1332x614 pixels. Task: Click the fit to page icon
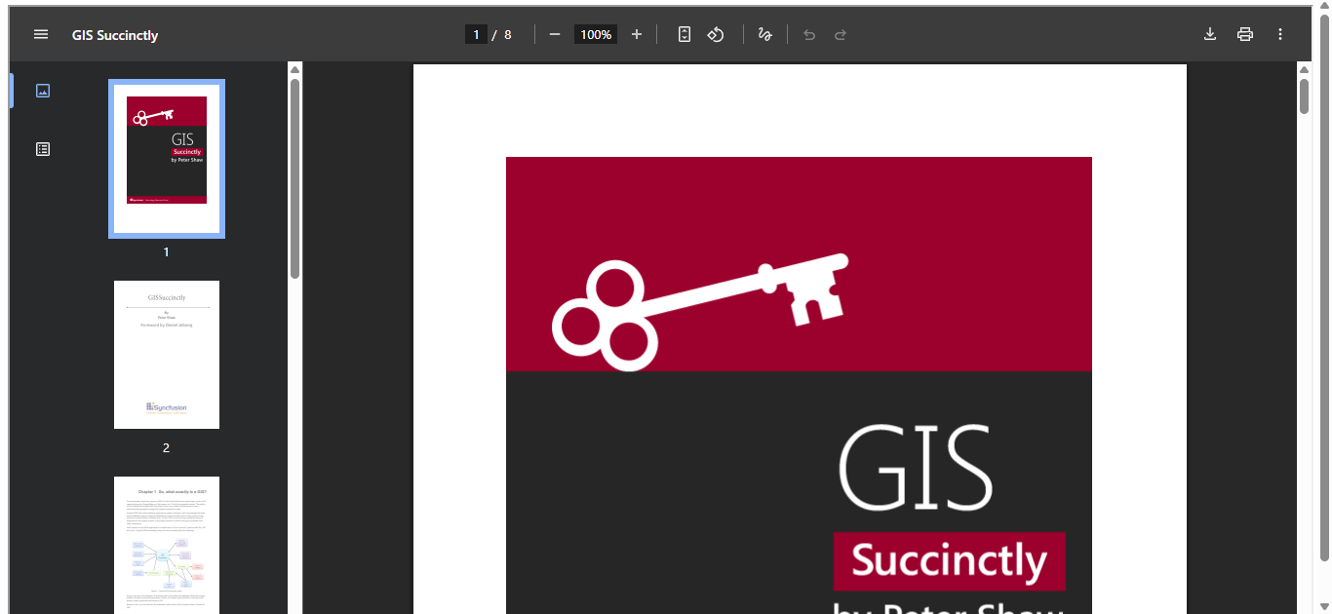tap(685, 34)
